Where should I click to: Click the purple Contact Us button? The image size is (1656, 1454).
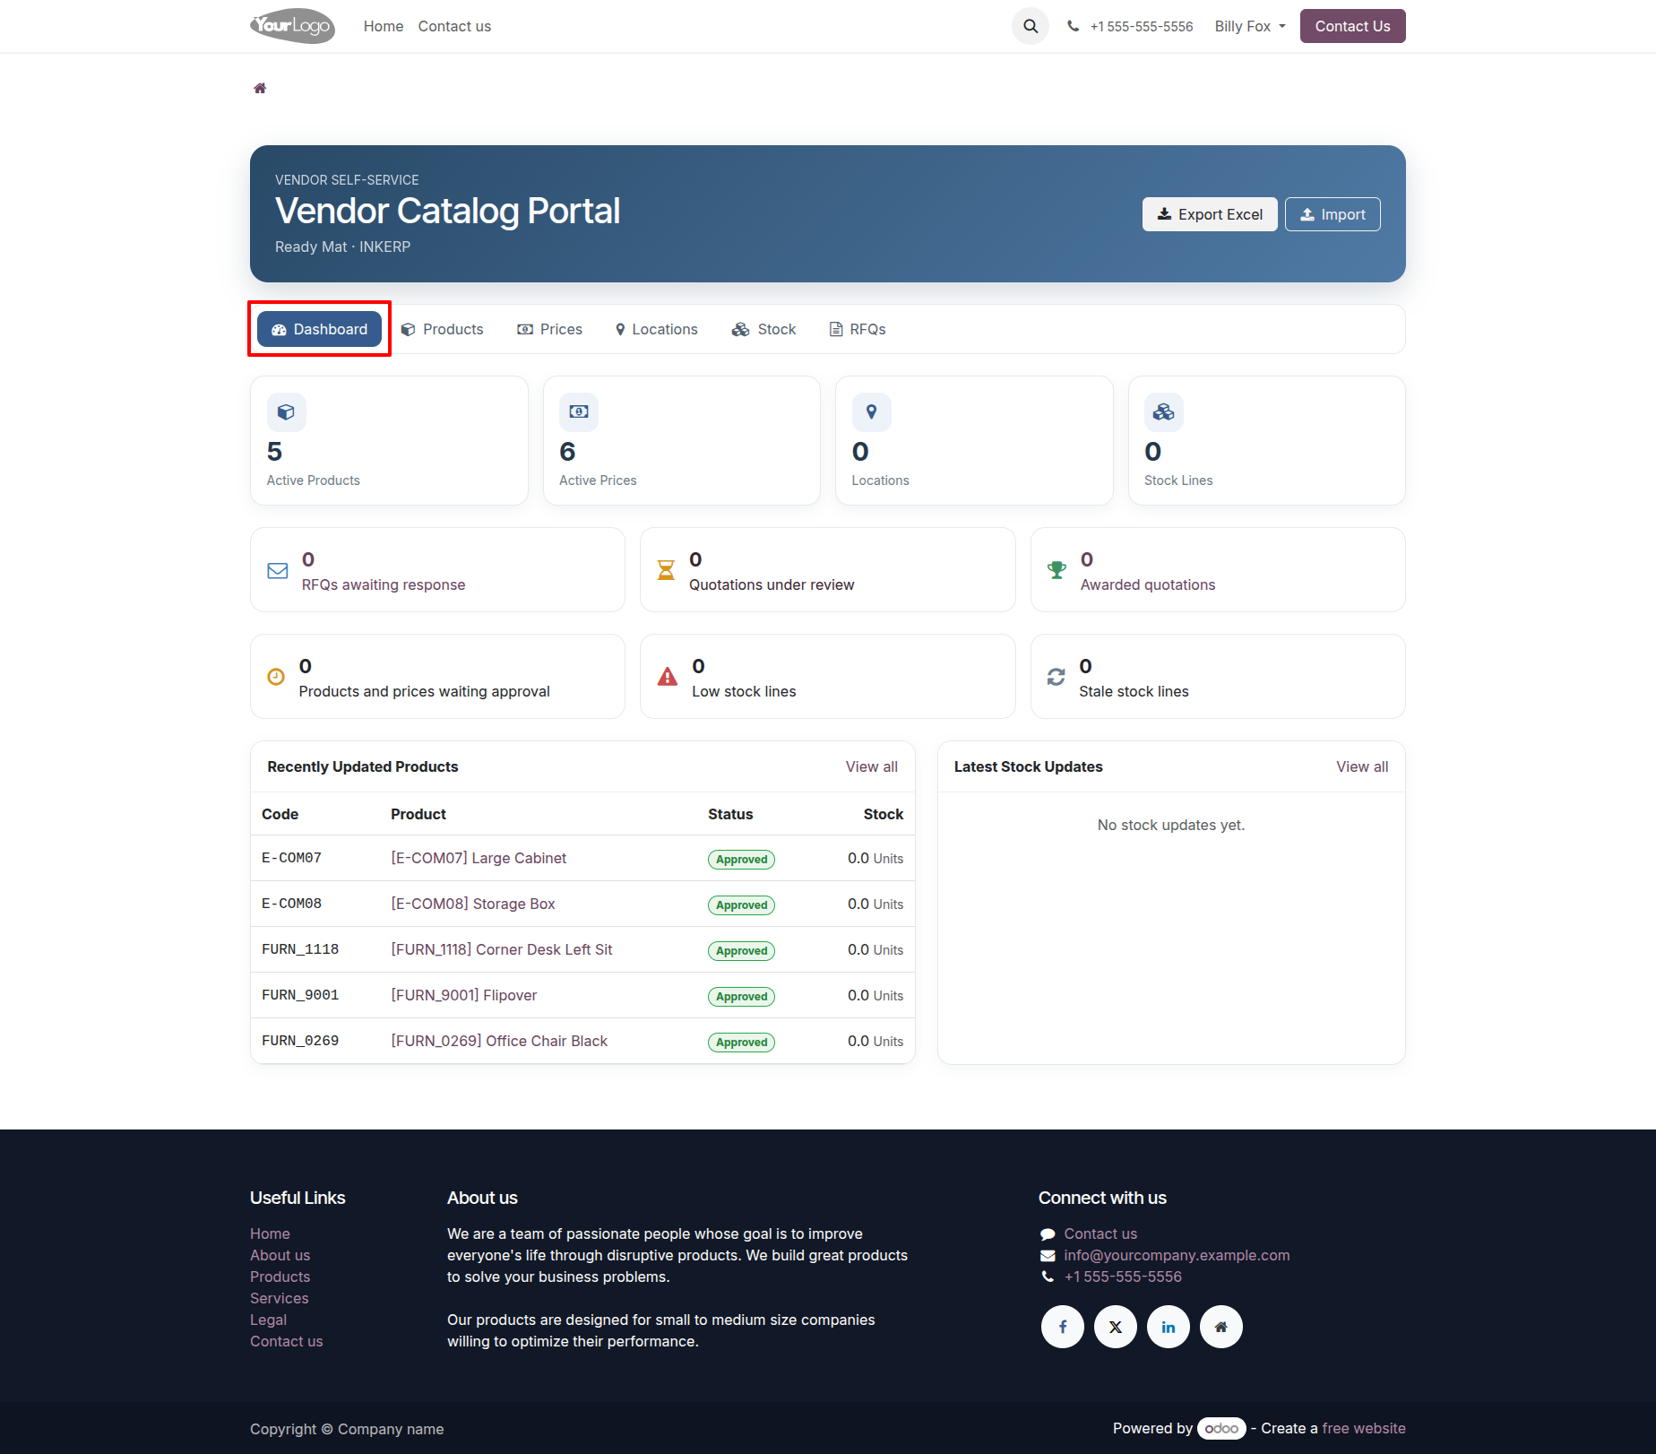point(1353,26)
